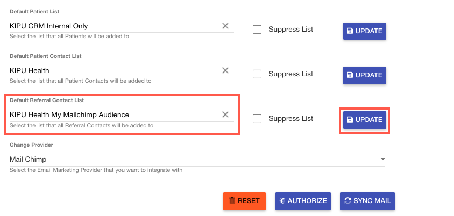Screen dimensions: 454x216
Task: Click save icon on Patient Contact List Update
Action: click(350, 75)
